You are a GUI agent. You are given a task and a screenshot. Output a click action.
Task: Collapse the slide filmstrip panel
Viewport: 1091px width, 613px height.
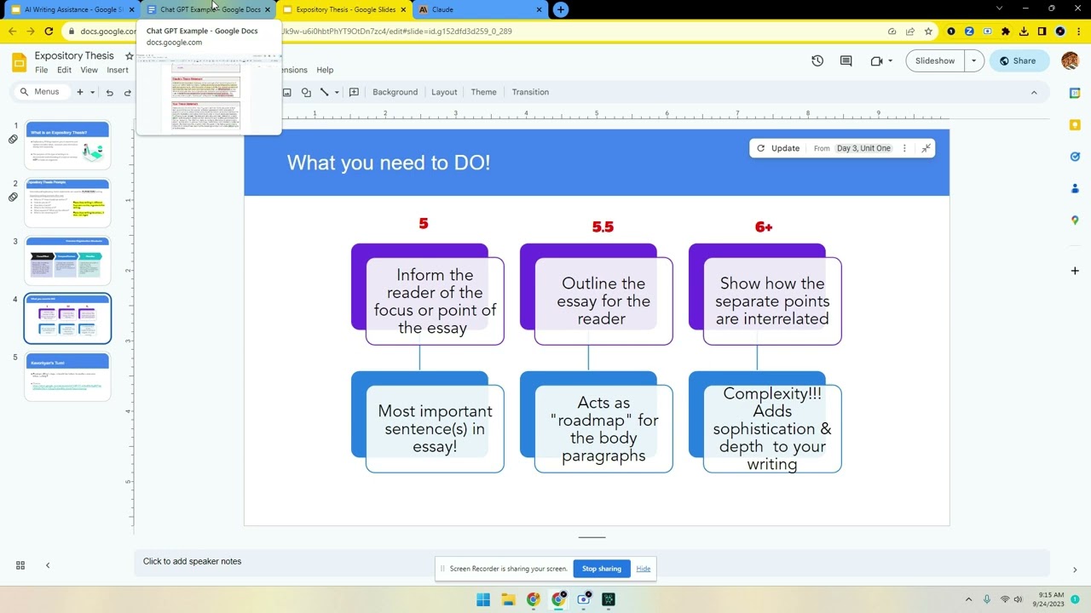click(48, 565)
